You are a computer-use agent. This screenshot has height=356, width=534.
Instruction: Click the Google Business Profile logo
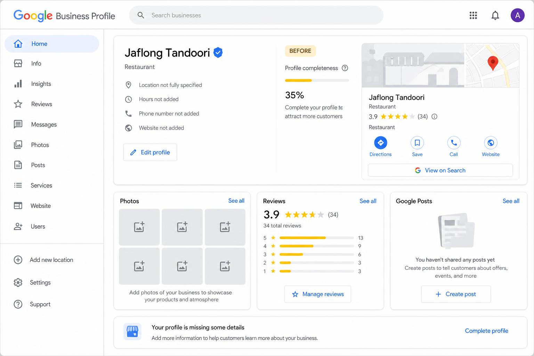(x=64, y=16)
